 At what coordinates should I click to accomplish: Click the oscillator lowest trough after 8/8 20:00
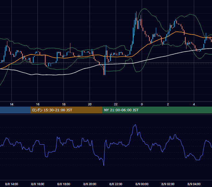(x=104, y=166)
